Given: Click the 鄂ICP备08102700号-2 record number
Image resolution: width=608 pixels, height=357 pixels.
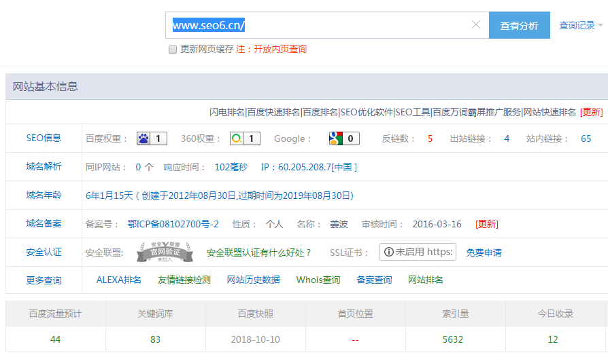Looking at the screenshot, I should (173, 224).
